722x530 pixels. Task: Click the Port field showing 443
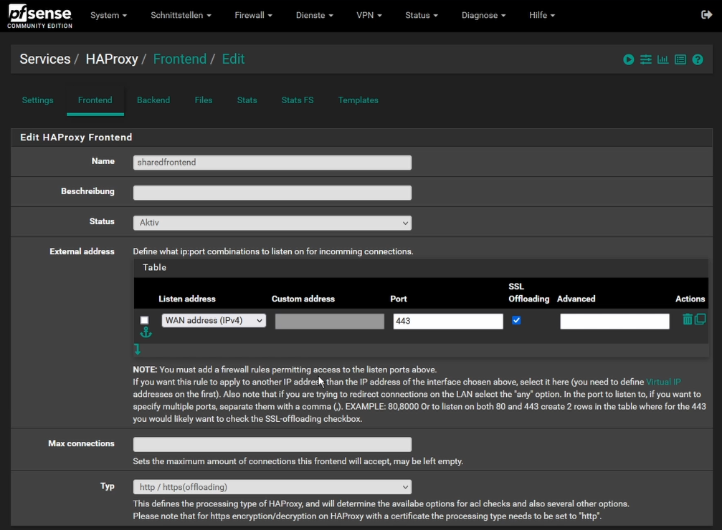[448, 321]
